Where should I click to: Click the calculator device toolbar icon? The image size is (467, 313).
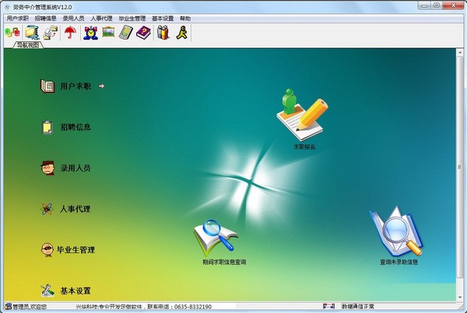click(x=125, y=32)
